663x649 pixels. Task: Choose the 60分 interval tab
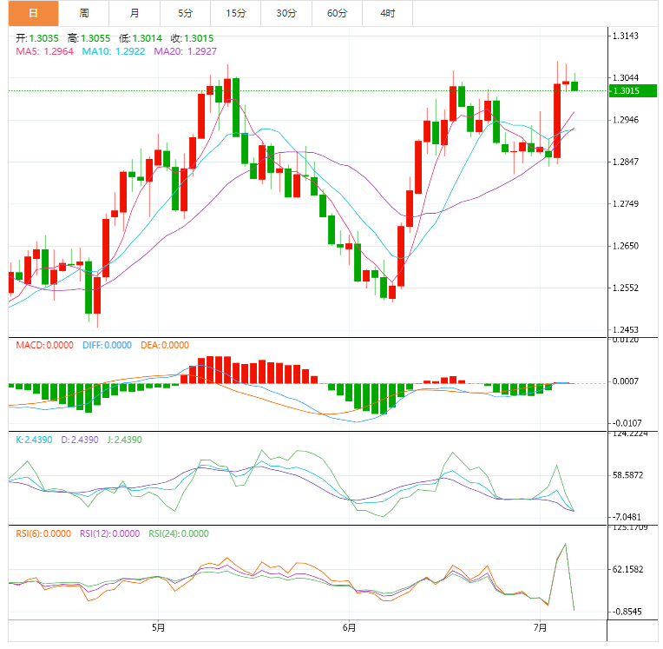(x=337, y=13)
